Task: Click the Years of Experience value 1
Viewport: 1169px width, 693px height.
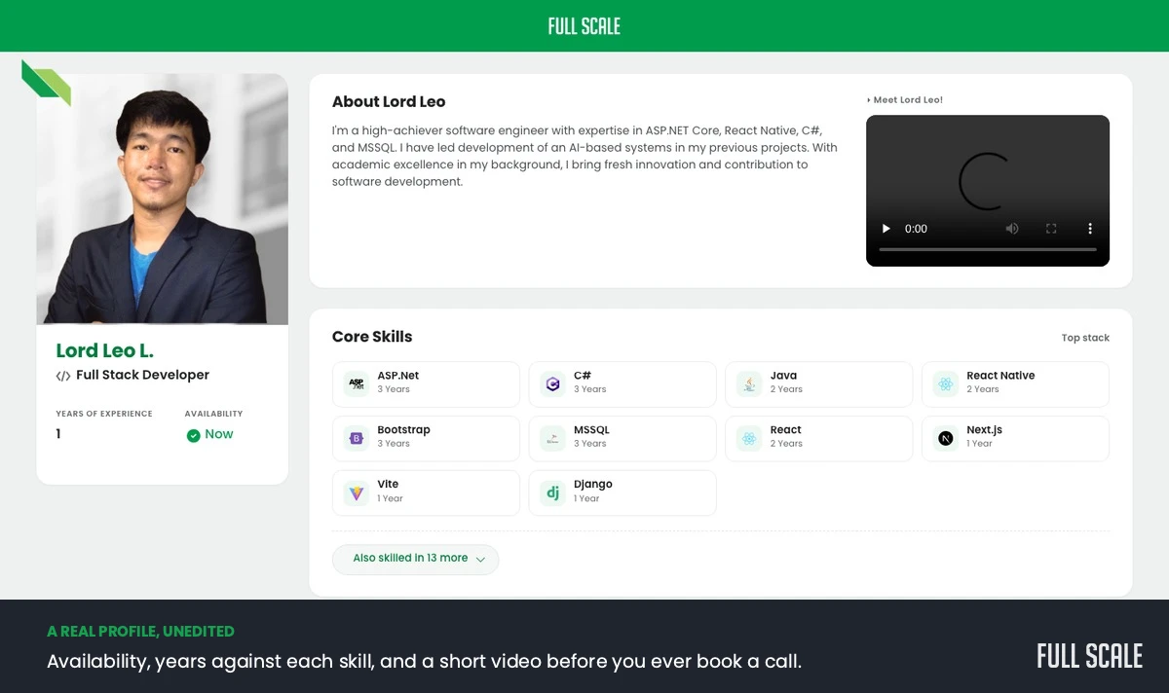Action: pos(58,435)
